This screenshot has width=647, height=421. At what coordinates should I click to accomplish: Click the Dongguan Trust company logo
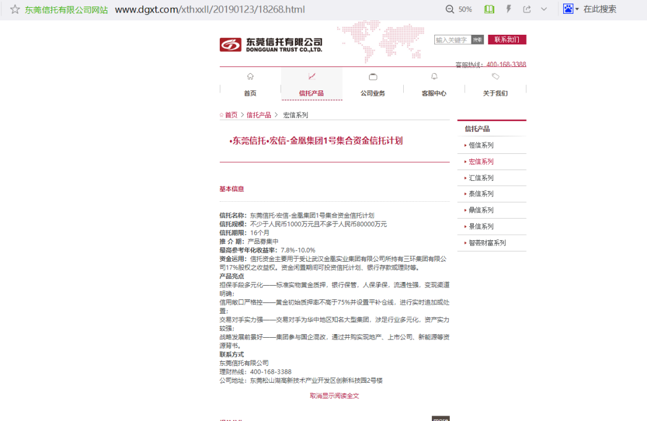click(x=271, y=44)
